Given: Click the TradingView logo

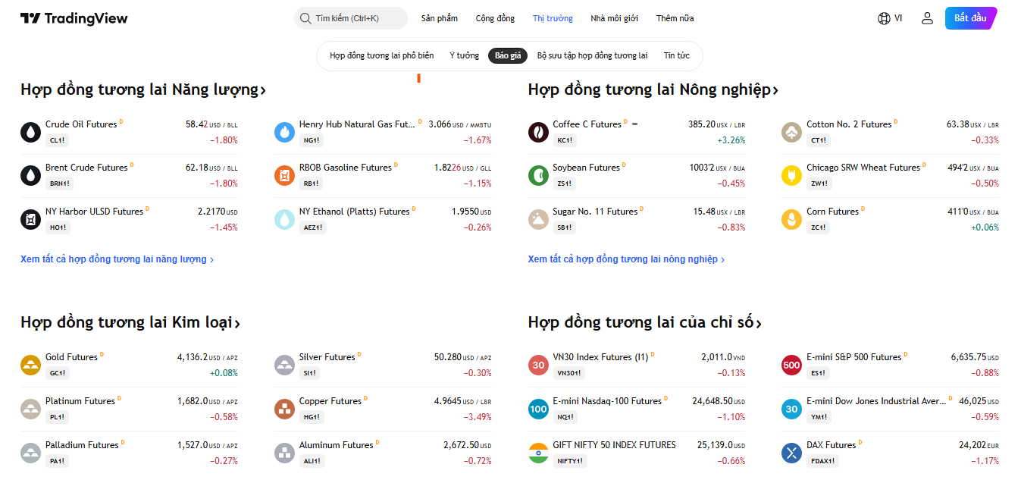Looking at the screenshot, I should 74,18.
